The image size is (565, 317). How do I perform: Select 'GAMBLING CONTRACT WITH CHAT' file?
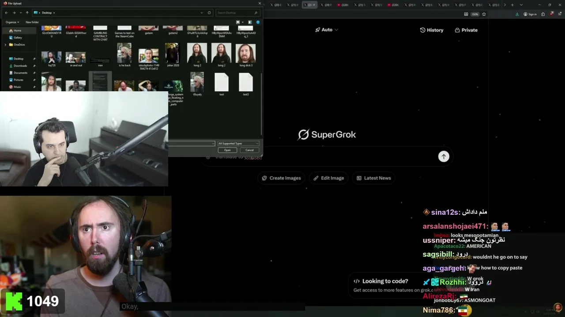point(100,34)
